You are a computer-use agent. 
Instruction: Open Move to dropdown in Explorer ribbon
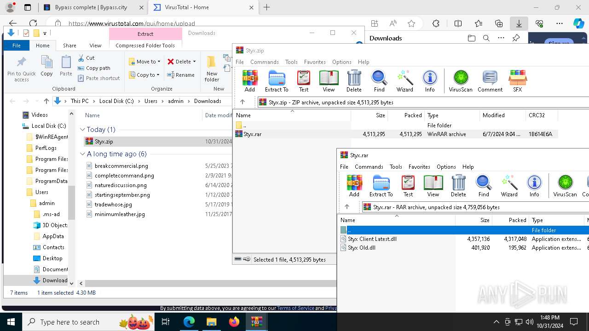[x=144, y=62]
